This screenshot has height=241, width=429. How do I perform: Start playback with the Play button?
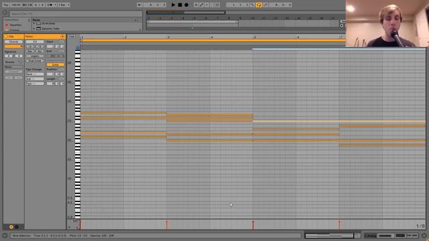click(173, 5)
